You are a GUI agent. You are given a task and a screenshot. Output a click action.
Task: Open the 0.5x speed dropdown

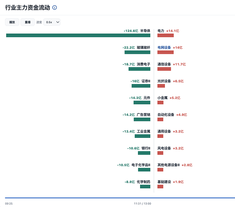52,22
